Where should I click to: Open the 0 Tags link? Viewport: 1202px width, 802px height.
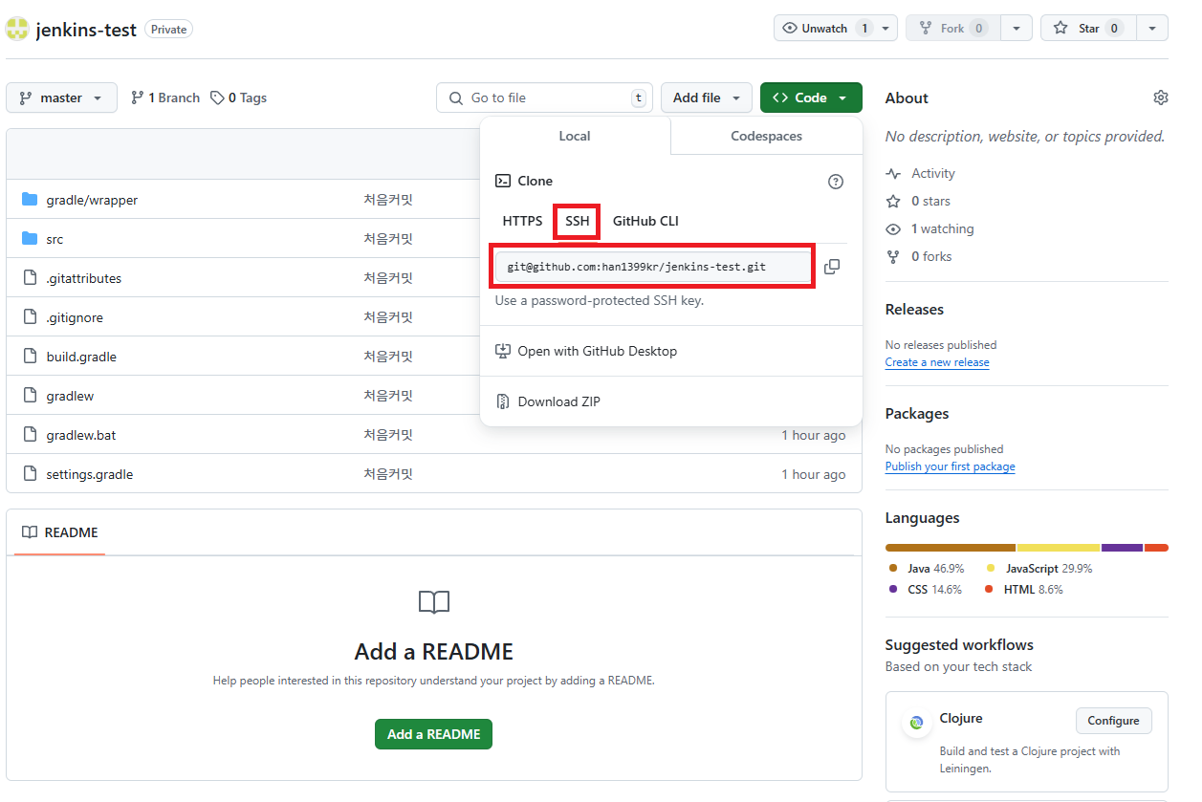[x=239, y=98]
